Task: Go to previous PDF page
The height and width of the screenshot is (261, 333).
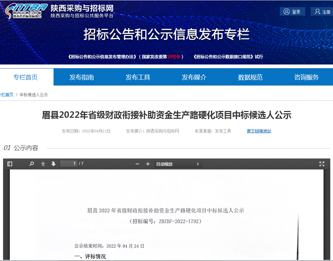Action: click(x=43, y=164)
